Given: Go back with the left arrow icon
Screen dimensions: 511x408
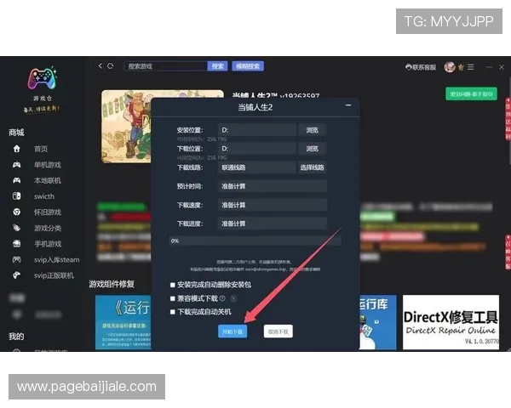Looking at the screenshot, I should coord(100,66).
